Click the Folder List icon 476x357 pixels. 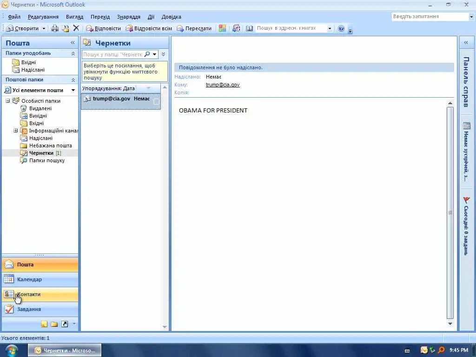pos(54,324)
